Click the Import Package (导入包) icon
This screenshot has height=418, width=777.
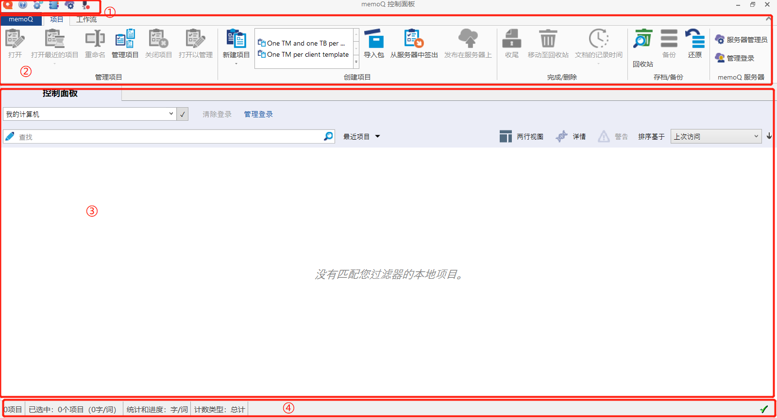(x=373, y=39)
